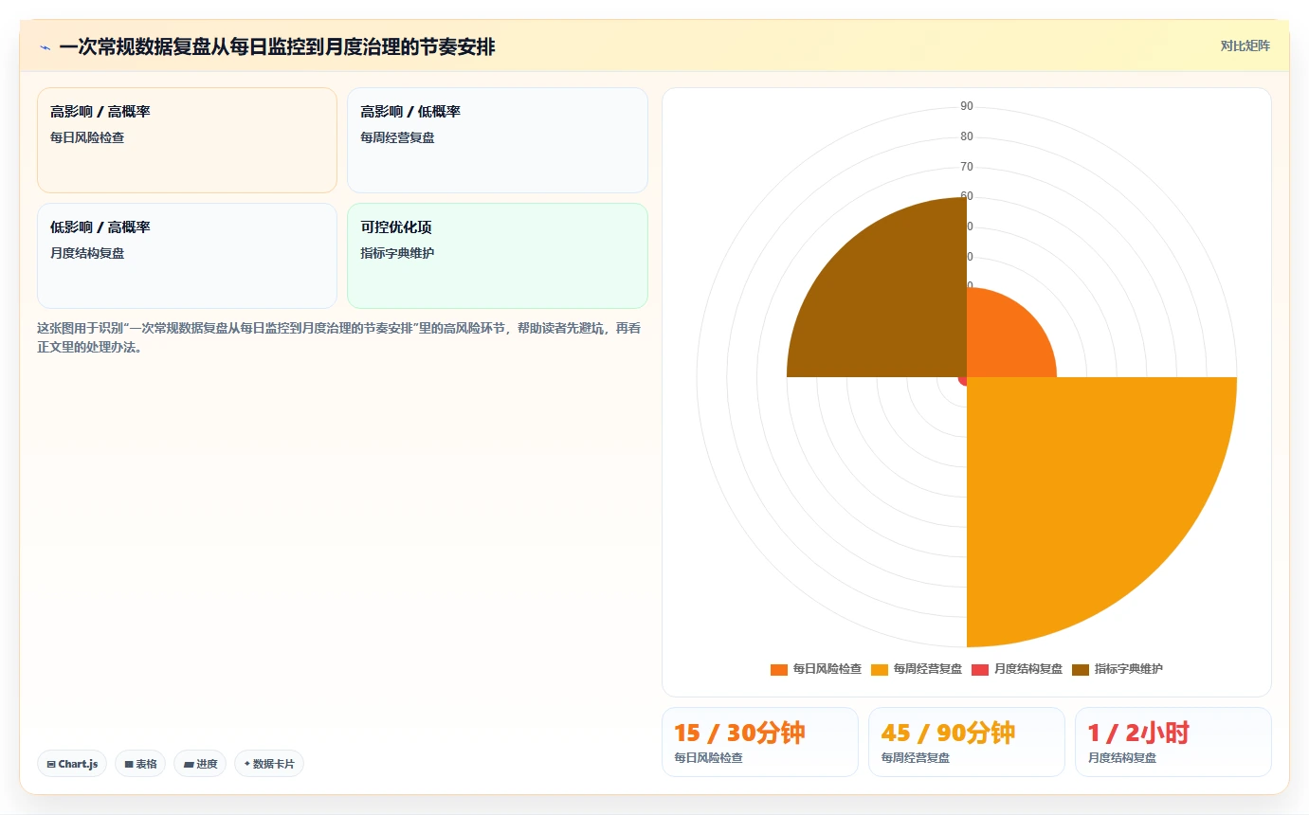Click the 每周经营复盘 label under 45 / 90分钟
The image size is (1309, 815).
[x=916, y=758]
